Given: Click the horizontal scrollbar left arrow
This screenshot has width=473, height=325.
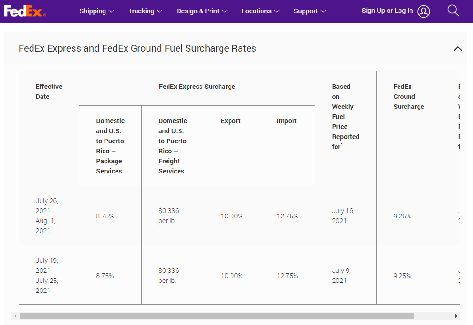Looking at the screenshot, I should pyautogui.click(x=15, y=316).
